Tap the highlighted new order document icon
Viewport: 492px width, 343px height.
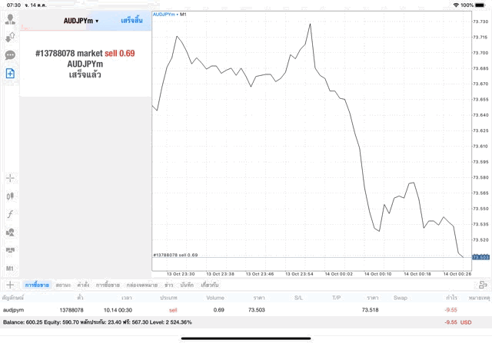[11, 74]
